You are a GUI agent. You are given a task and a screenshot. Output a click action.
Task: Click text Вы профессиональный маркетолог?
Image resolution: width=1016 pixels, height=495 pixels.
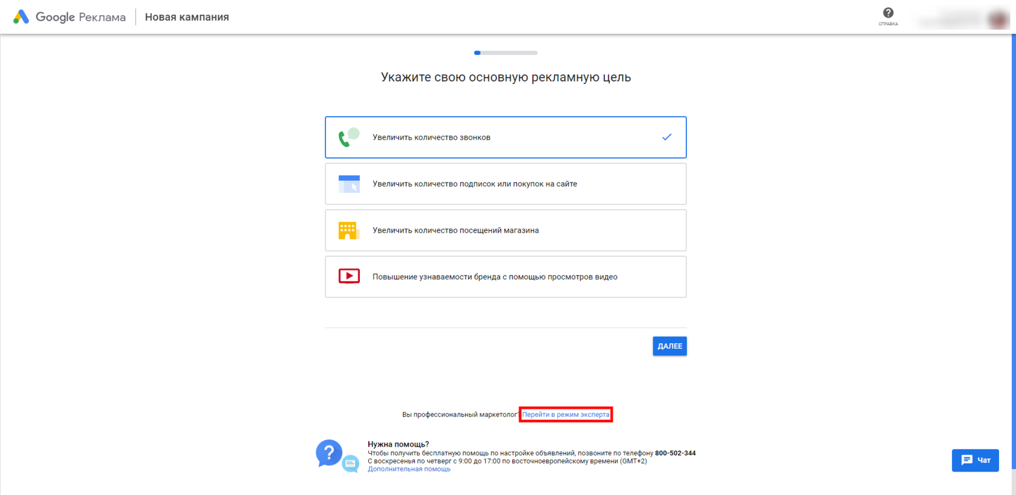pos(461,415)
